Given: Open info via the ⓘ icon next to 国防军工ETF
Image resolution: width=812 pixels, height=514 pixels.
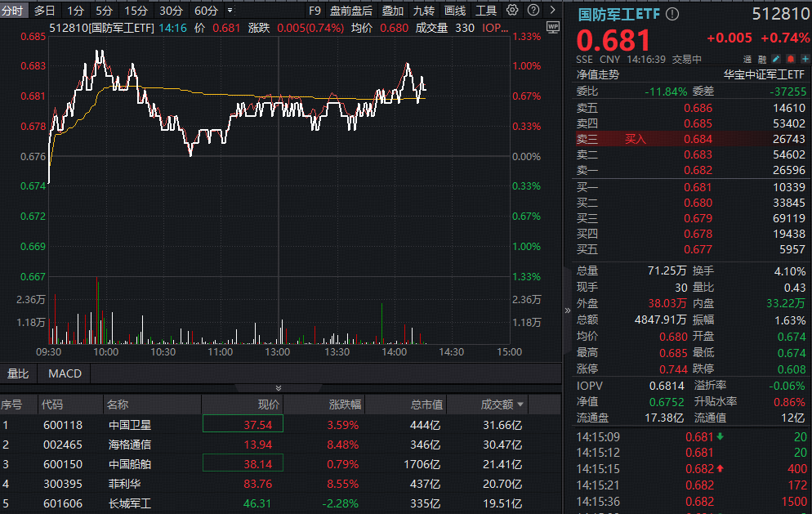Looking at the screenshot, I should [x=671, y=14].
